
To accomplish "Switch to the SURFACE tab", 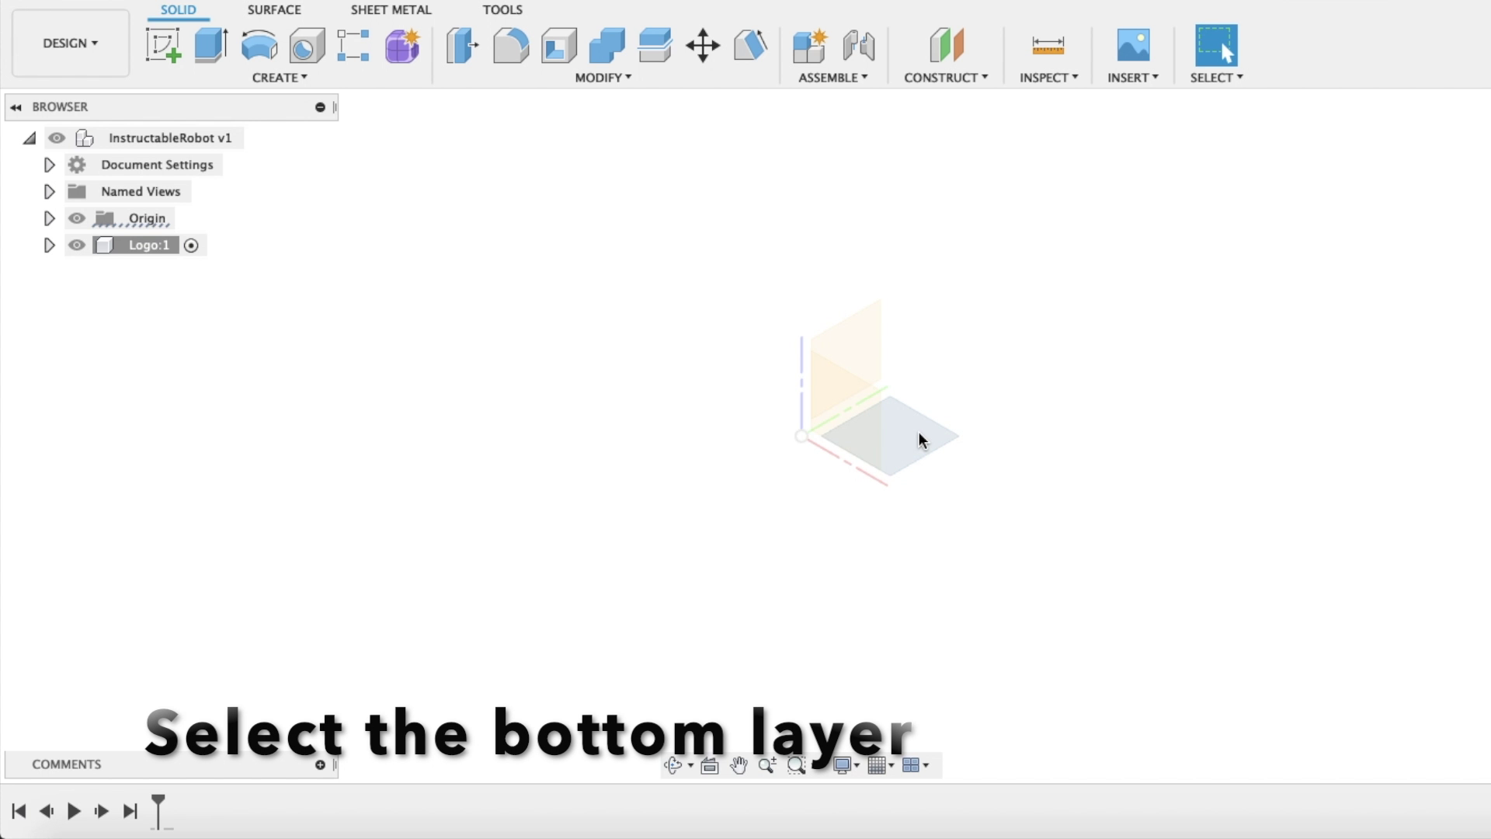I will pyautogui.click(x=274, y=10).
